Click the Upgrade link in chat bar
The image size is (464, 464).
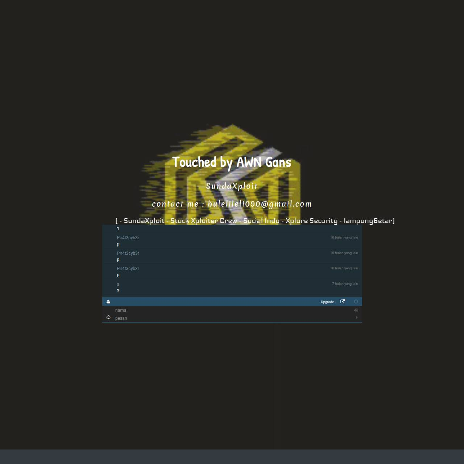327,302
